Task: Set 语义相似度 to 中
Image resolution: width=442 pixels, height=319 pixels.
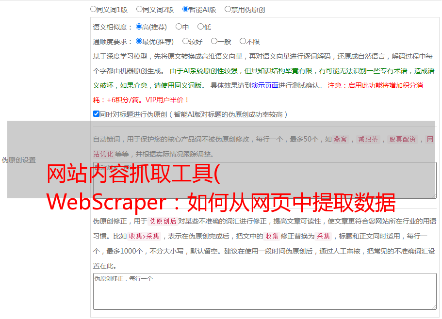Action: 179,27
